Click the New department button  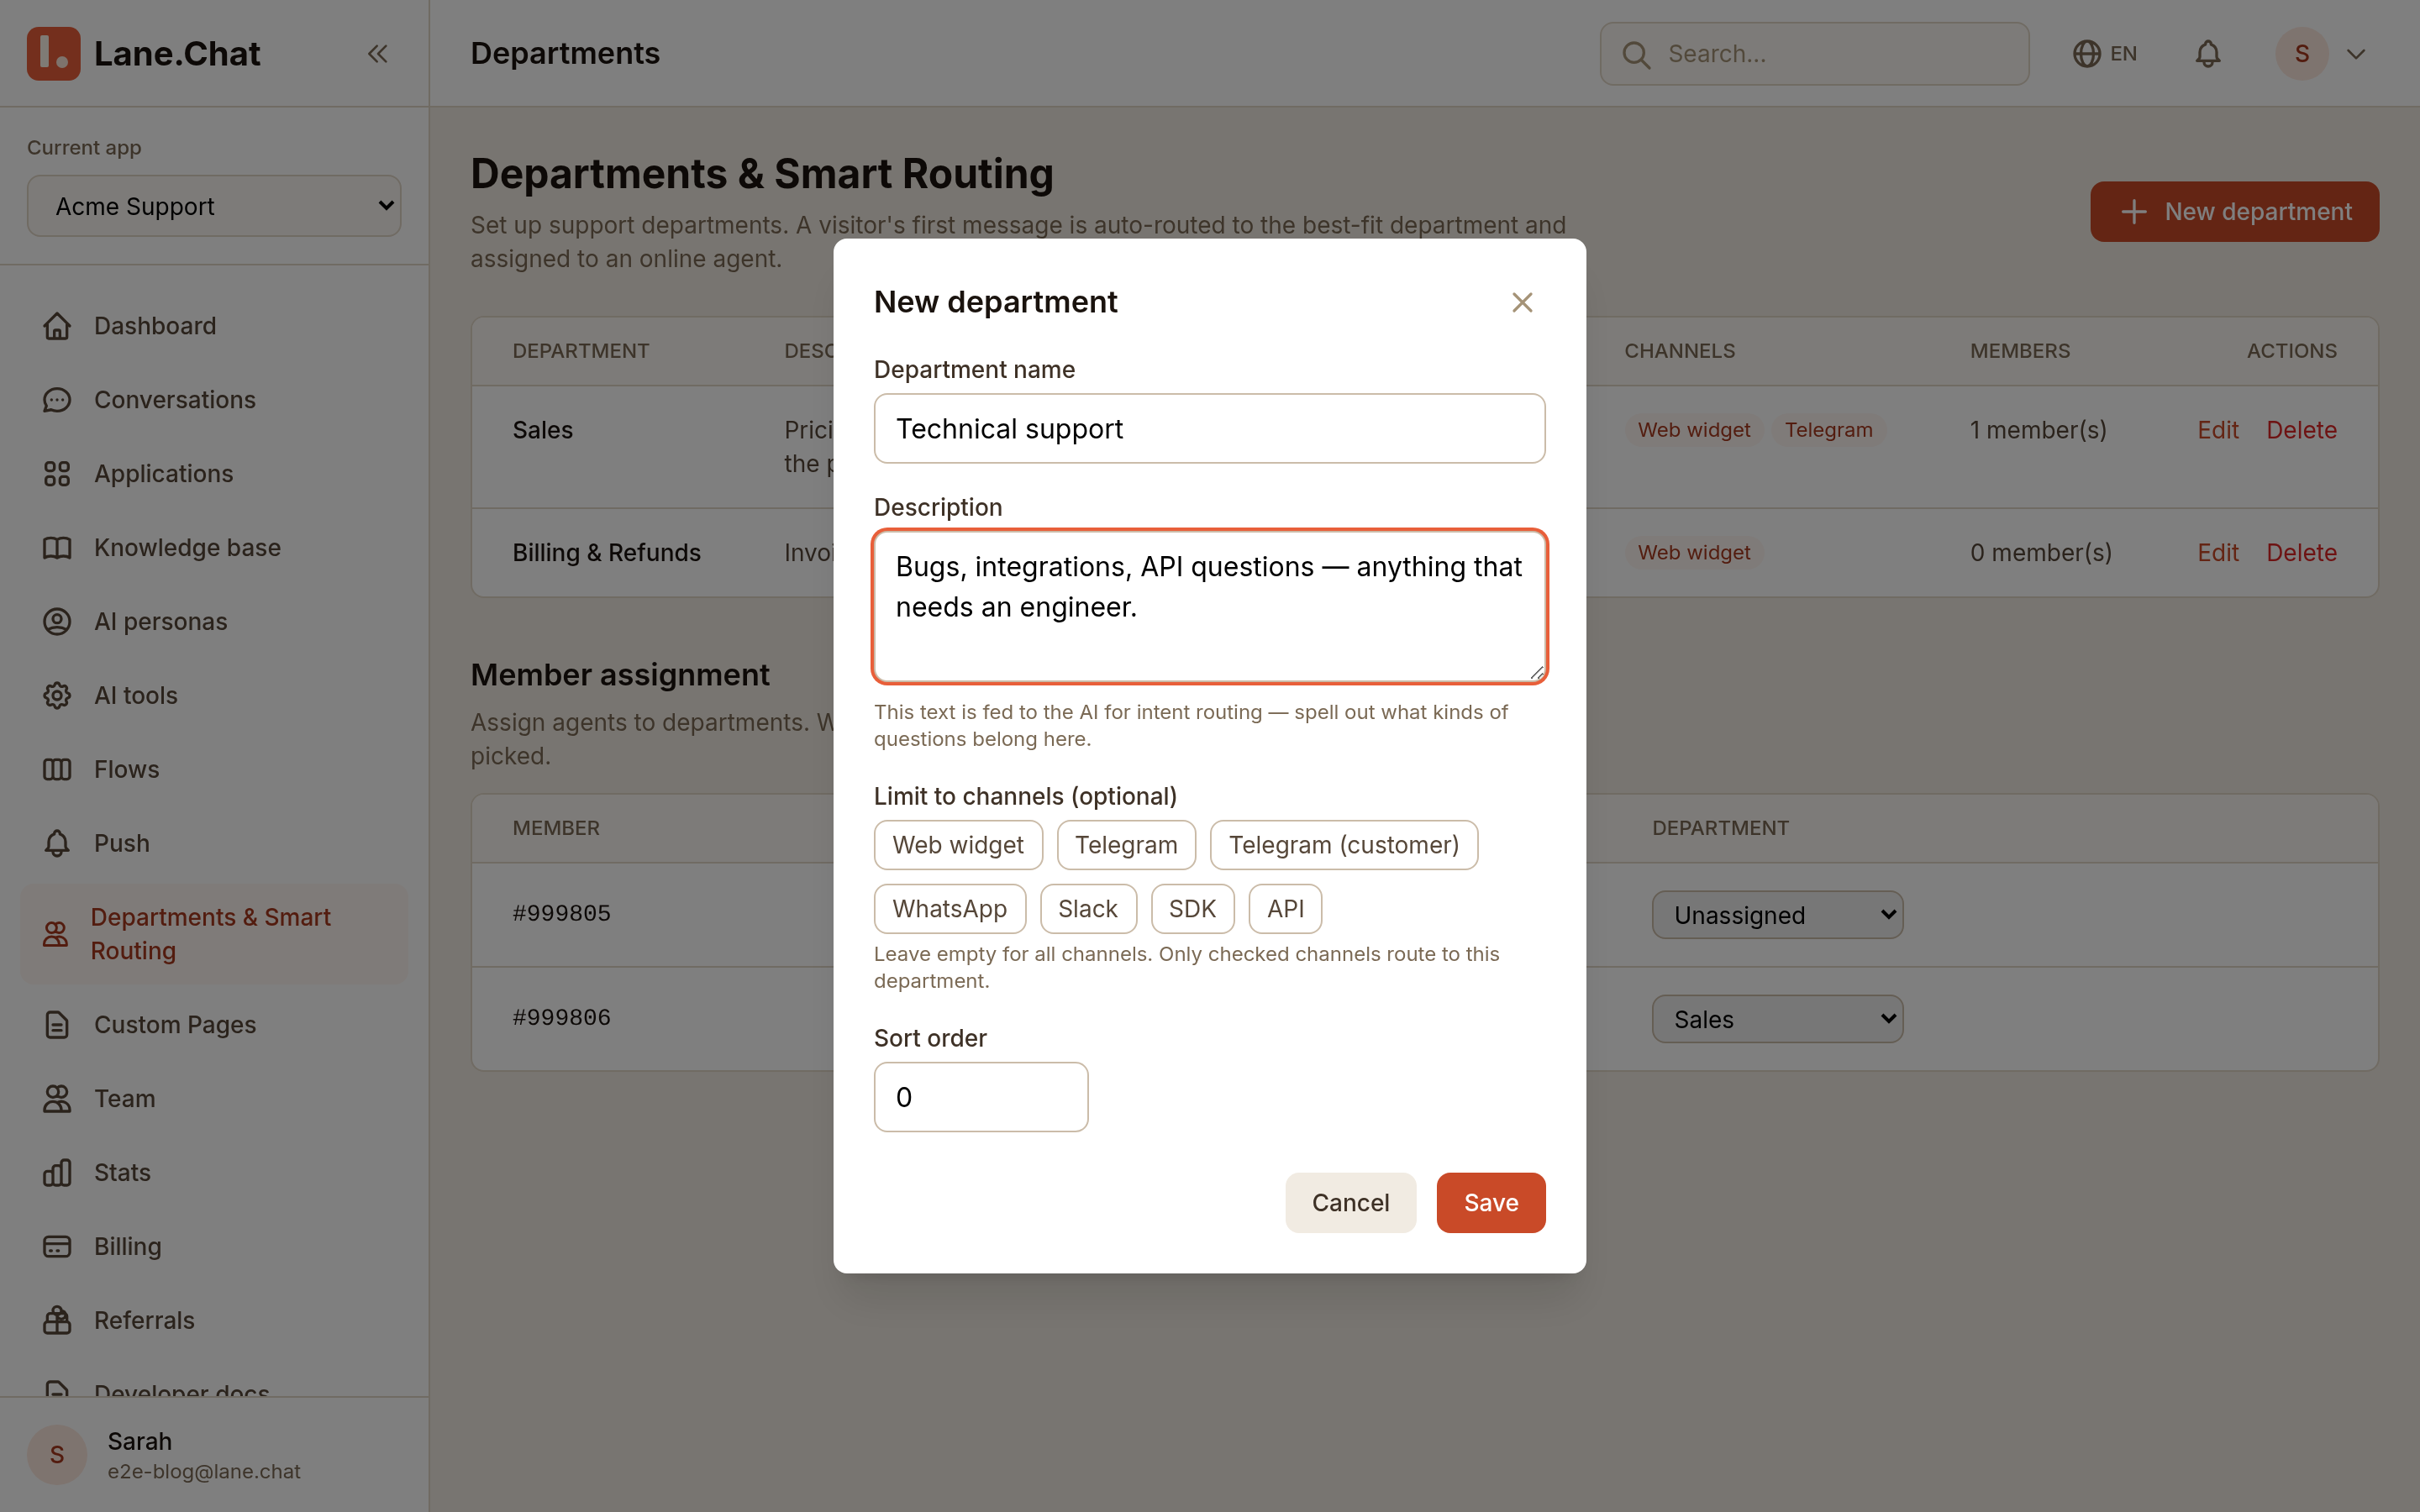coord(2234,212)
